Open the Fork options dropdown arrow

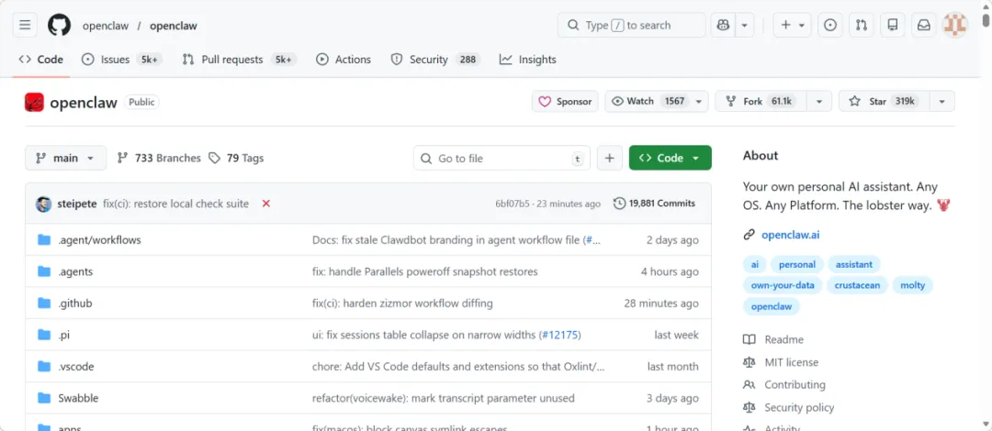point(818,101)
